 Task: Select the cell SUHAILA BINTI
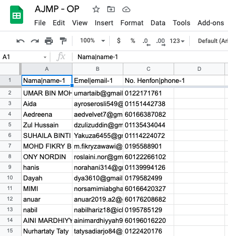click(47, 135)
